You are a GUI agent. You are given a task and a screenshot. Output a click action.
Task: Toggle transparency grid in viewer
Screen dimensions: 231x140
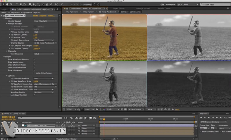[126, 109]
